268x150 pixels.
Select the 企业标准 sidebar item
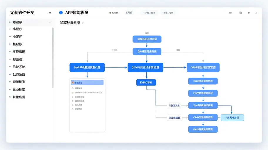(x=19, y=89)
